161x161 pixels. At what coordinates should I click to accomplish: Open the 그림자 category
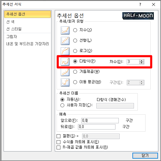click(28, 37)
